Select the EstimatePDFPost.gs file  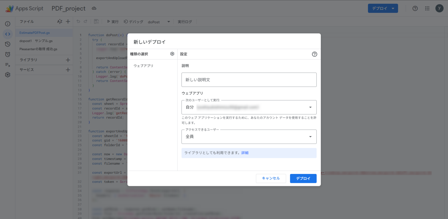(35, 33)
